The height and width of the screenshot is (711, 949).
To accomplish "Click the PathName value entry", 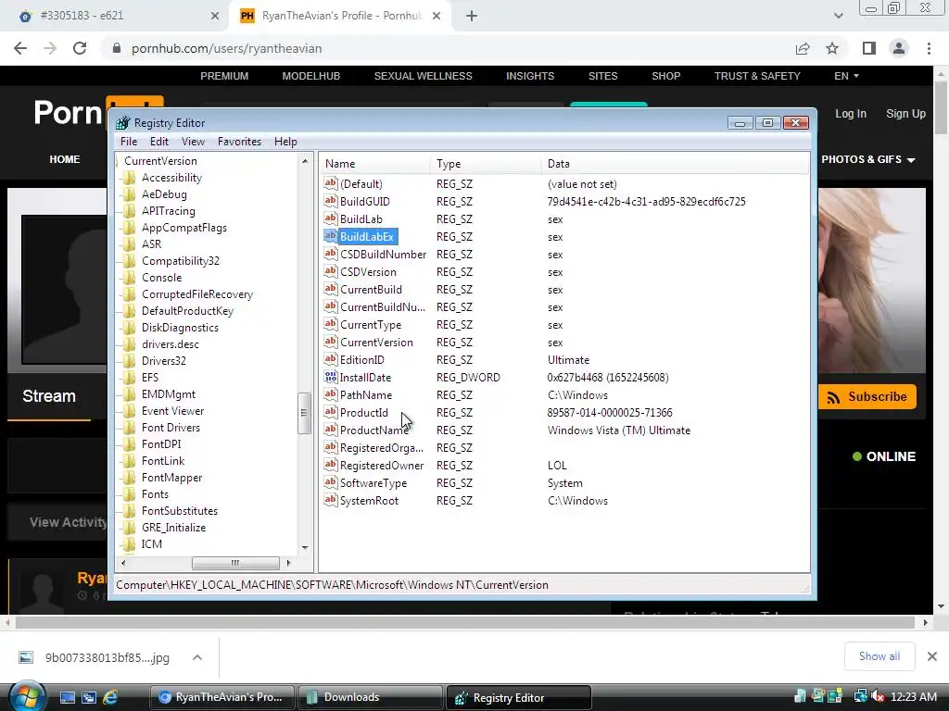I will pyautogui.click(x=365, y=394).
